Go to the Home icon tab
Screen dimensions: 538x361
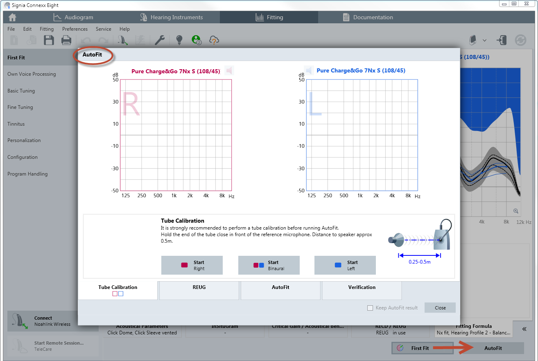[x=13, y=17]
